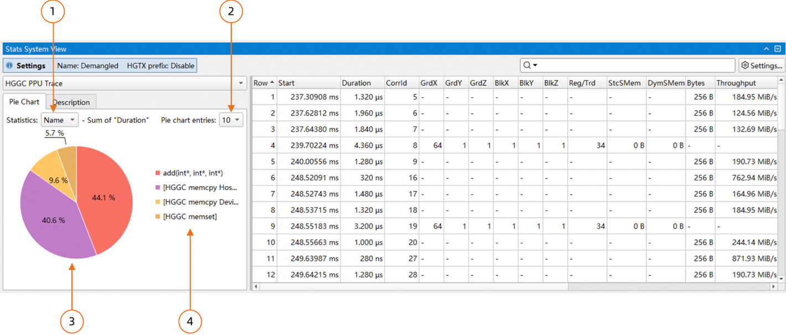Click the GrdY column header
This screenshot has height=335, width=786.
tap(456, 83)
